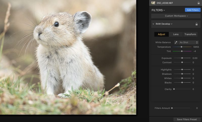Open the FILTERS dropdown menu
The width and height of the screenshot is (202, 122).
point(158,10)
